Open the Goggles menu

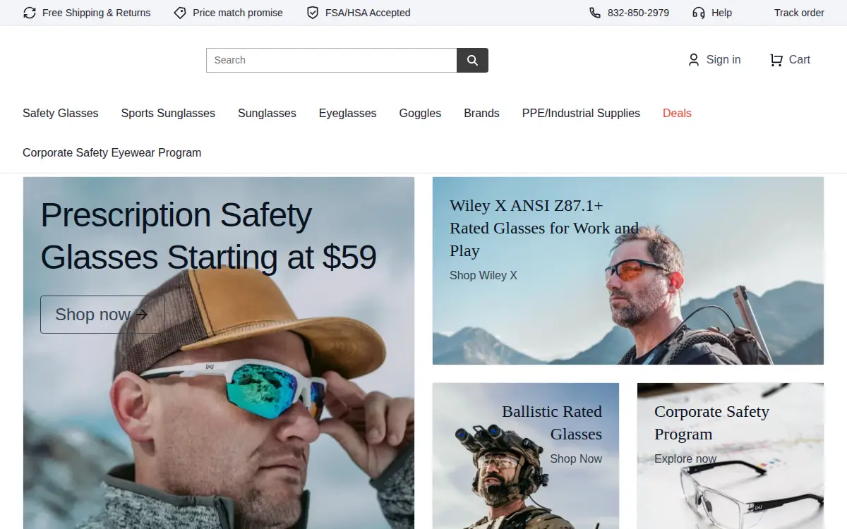(x=420, y=113)
